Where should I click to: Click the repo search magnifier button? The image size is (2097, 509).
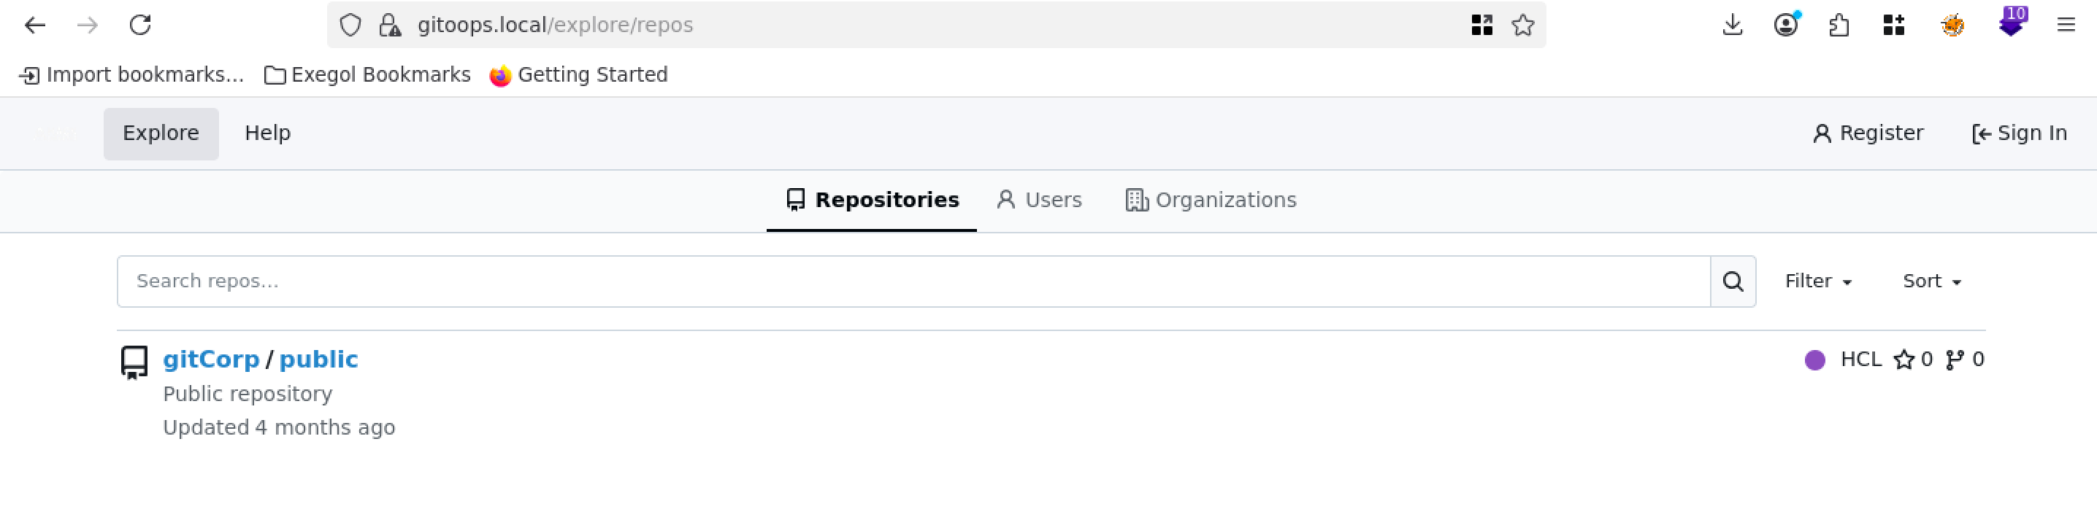coord(1733,281)
